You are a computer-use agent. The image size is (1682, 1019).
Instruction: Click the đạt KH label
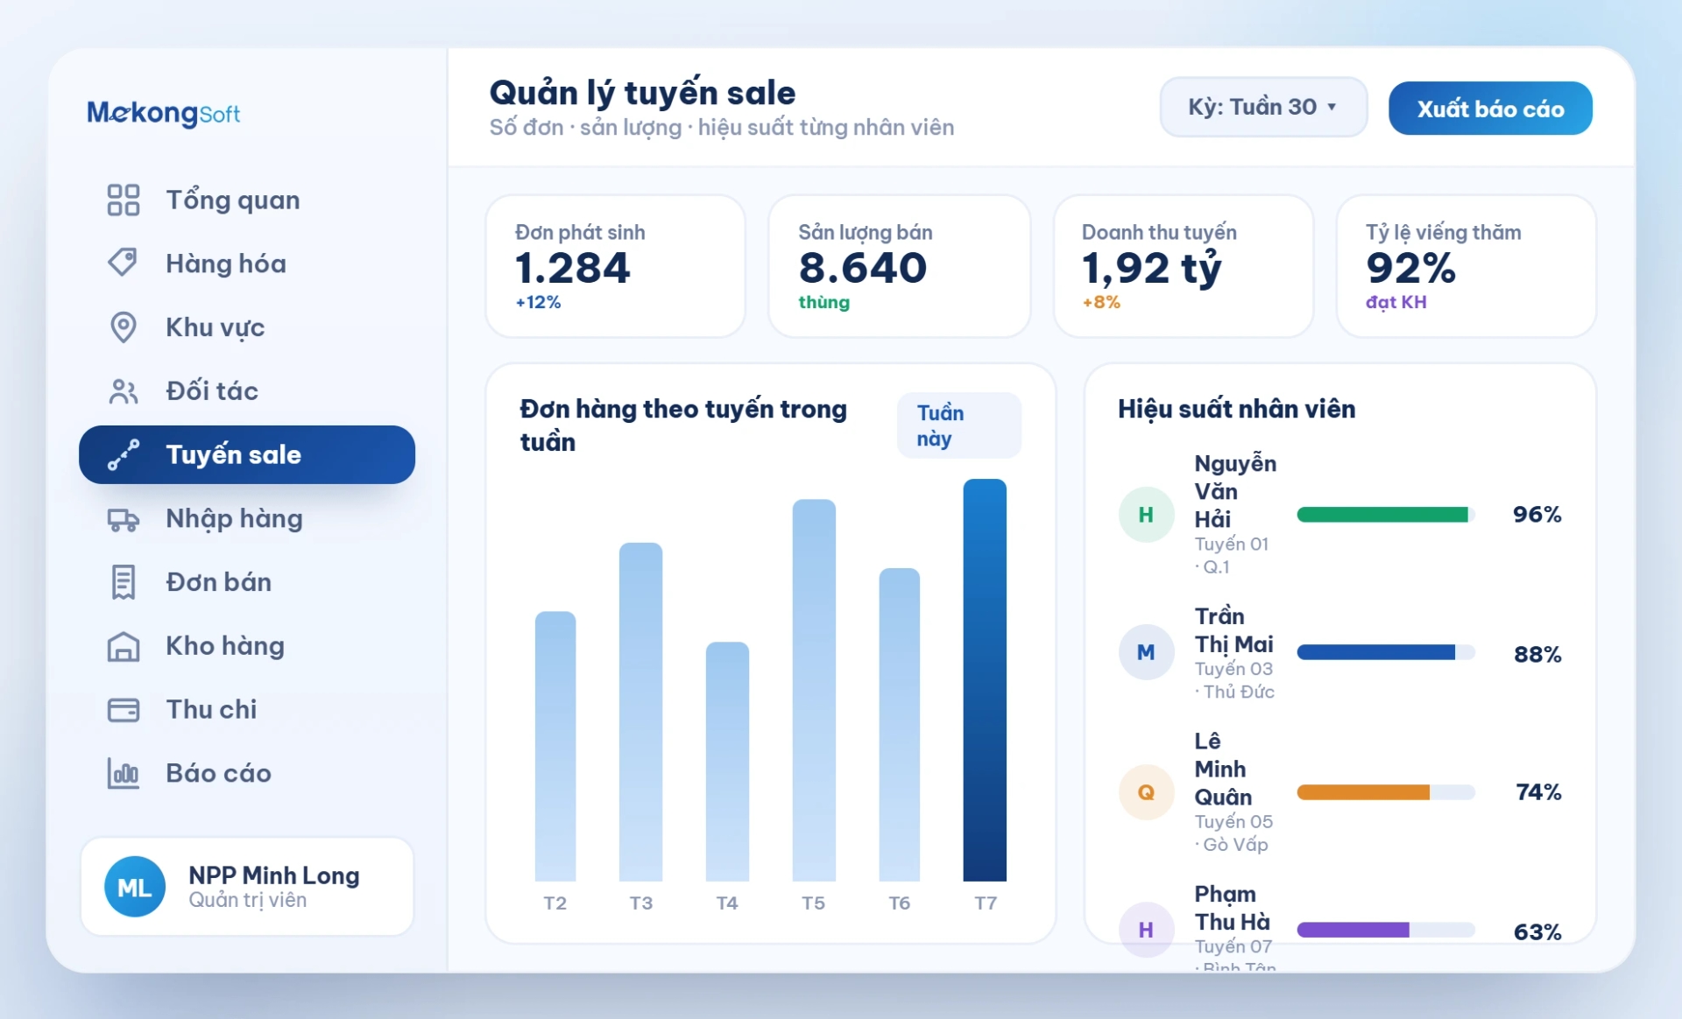click(1396, 303)
